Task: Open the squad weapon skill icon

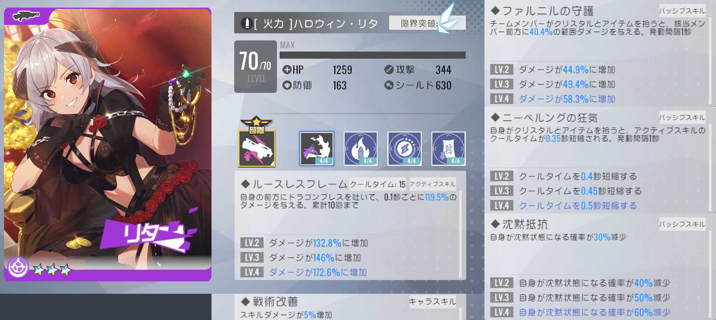Action: tap(257, 142)
